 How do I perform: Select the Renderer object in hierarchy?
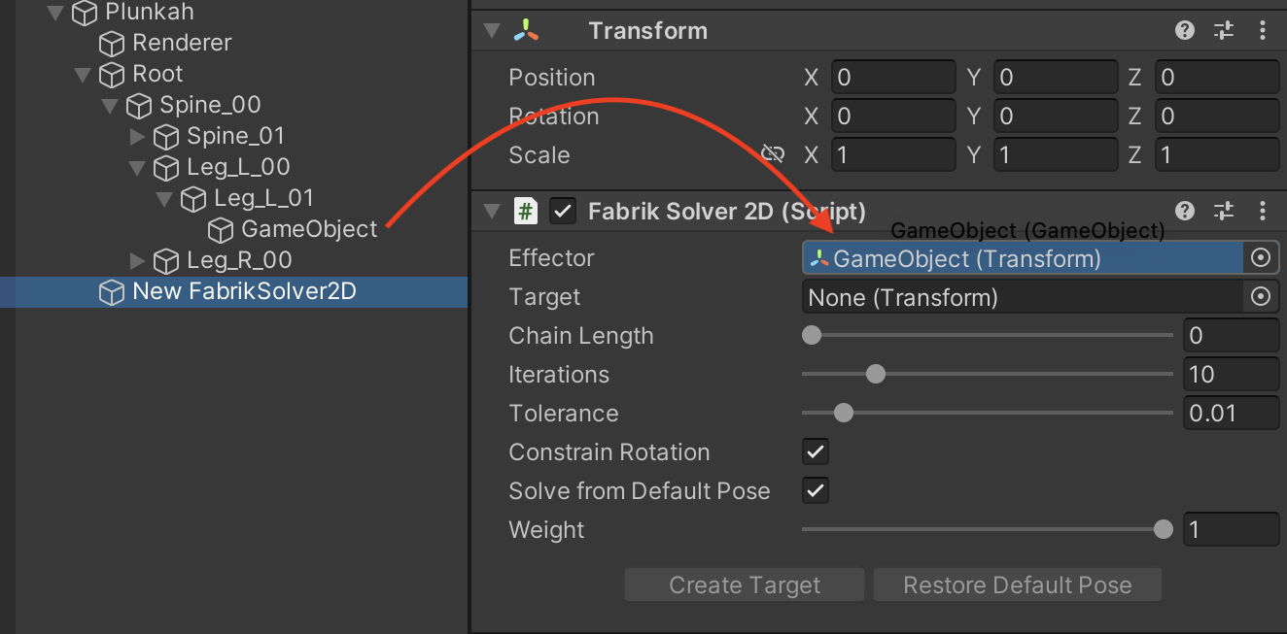181,43
